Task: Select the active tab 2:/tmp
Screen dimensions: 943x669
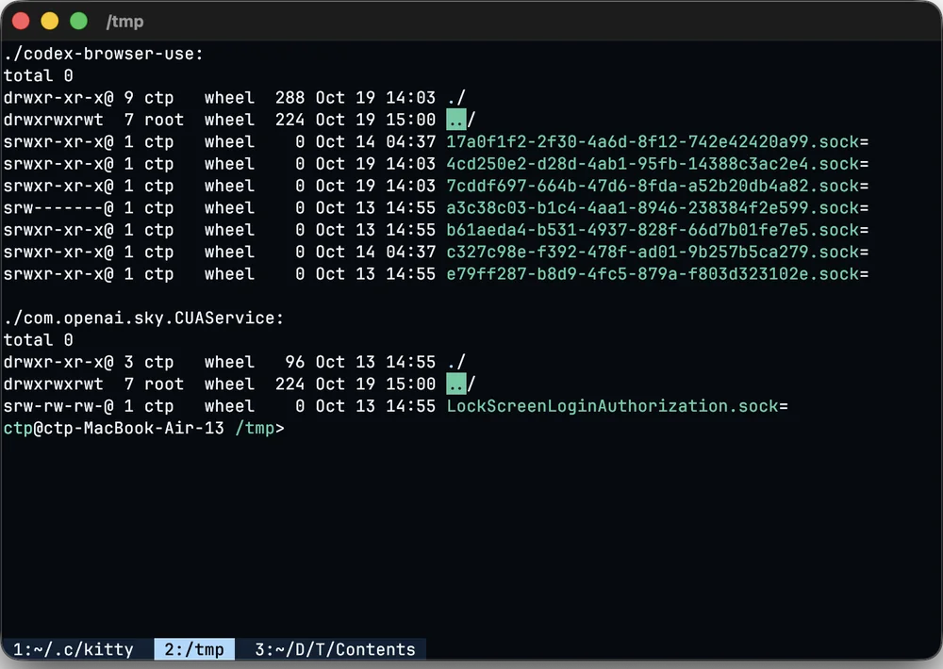Action: (194, 649)
